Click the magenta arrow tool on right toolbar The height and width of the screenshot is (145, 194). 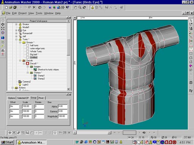191,66
